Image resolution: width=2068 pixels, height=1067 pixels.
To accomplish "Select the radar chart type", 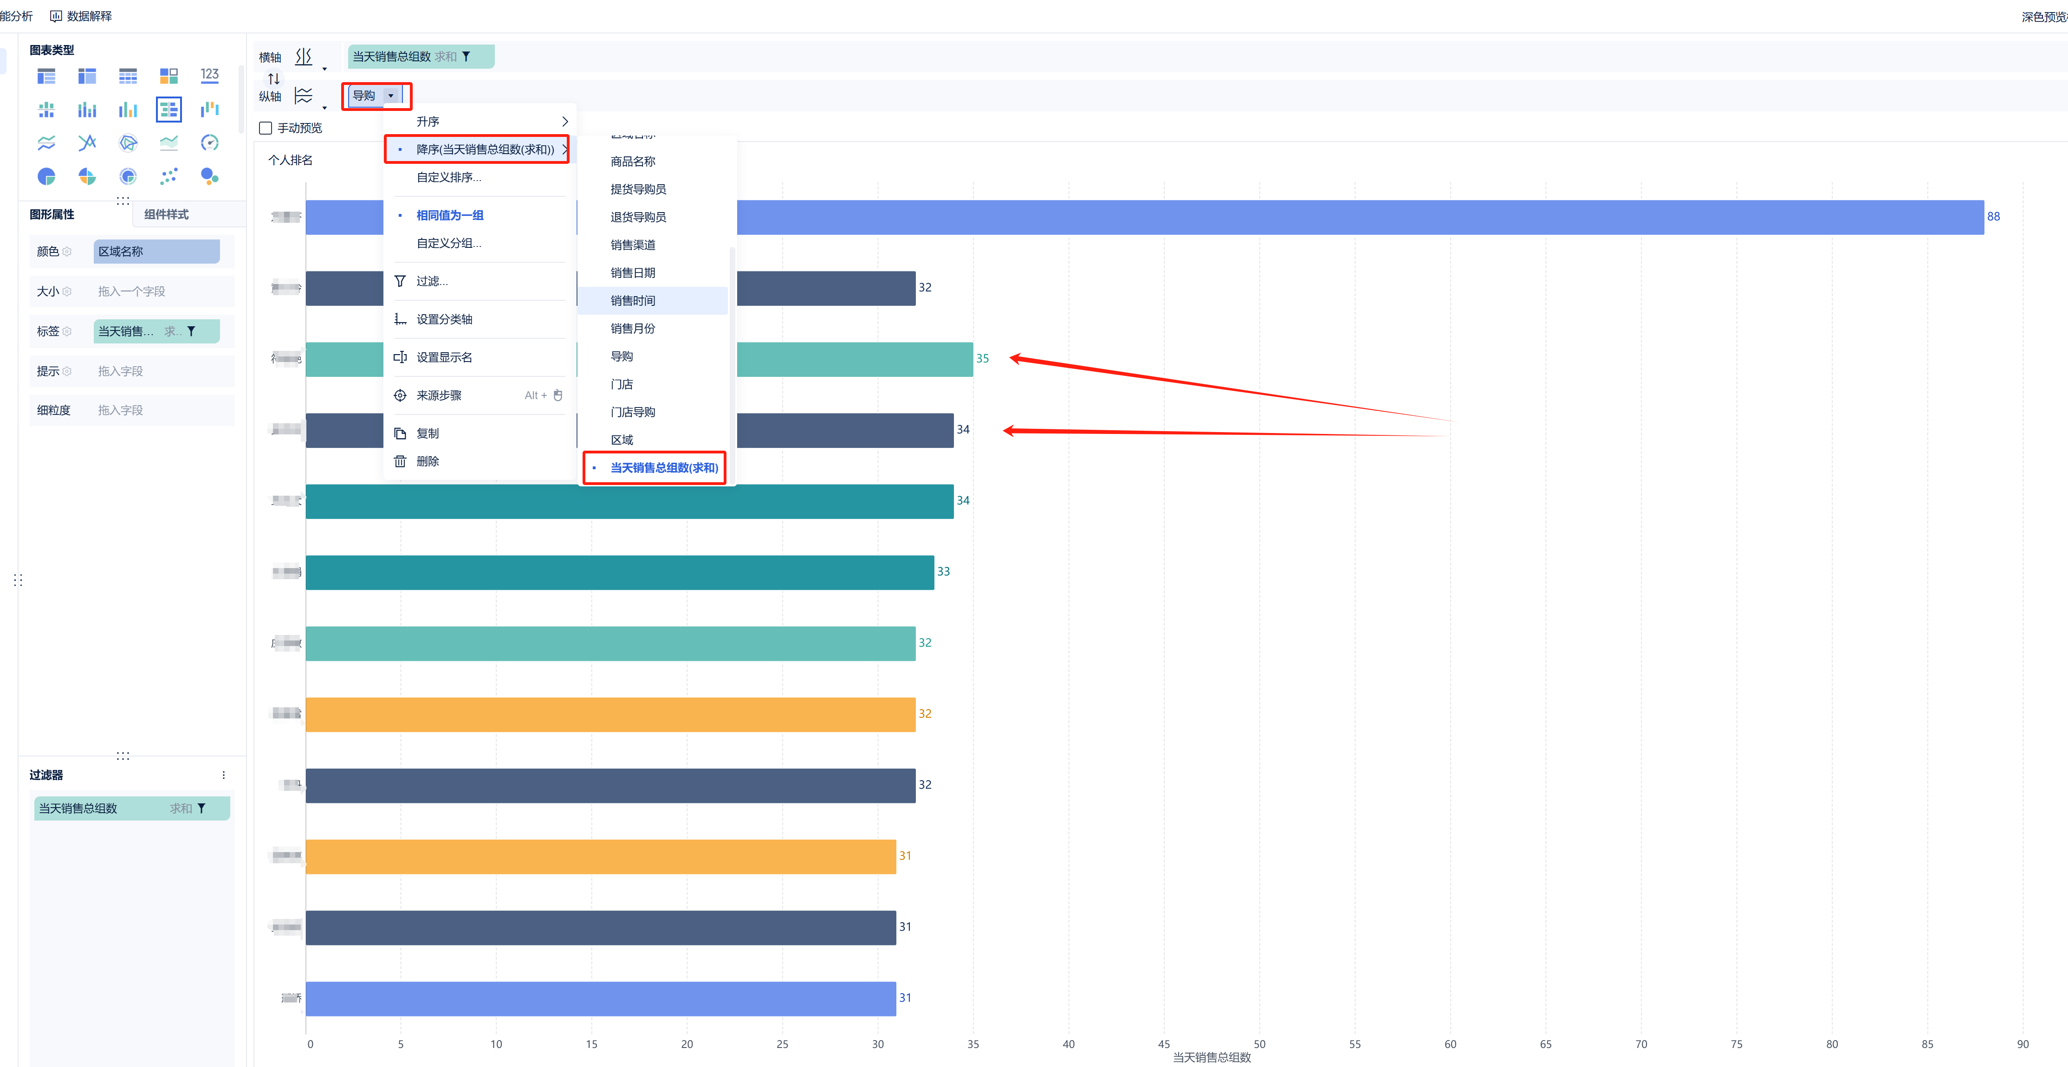I will pyautogui.click(x=128, y=143).
